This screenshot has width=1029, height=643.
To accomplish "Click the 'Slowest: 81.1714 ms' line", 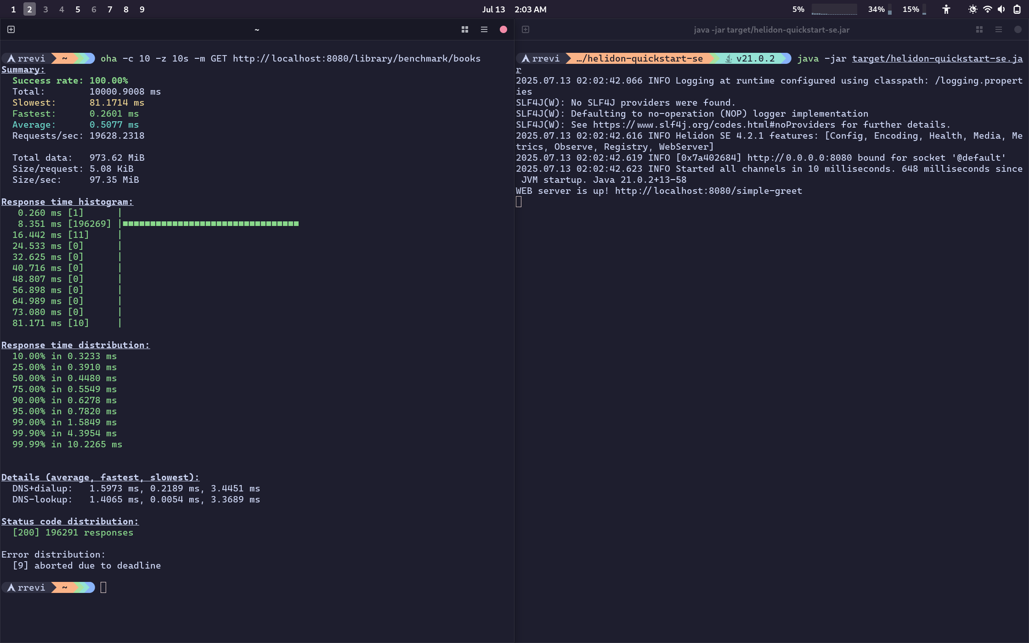I will 78,103.
